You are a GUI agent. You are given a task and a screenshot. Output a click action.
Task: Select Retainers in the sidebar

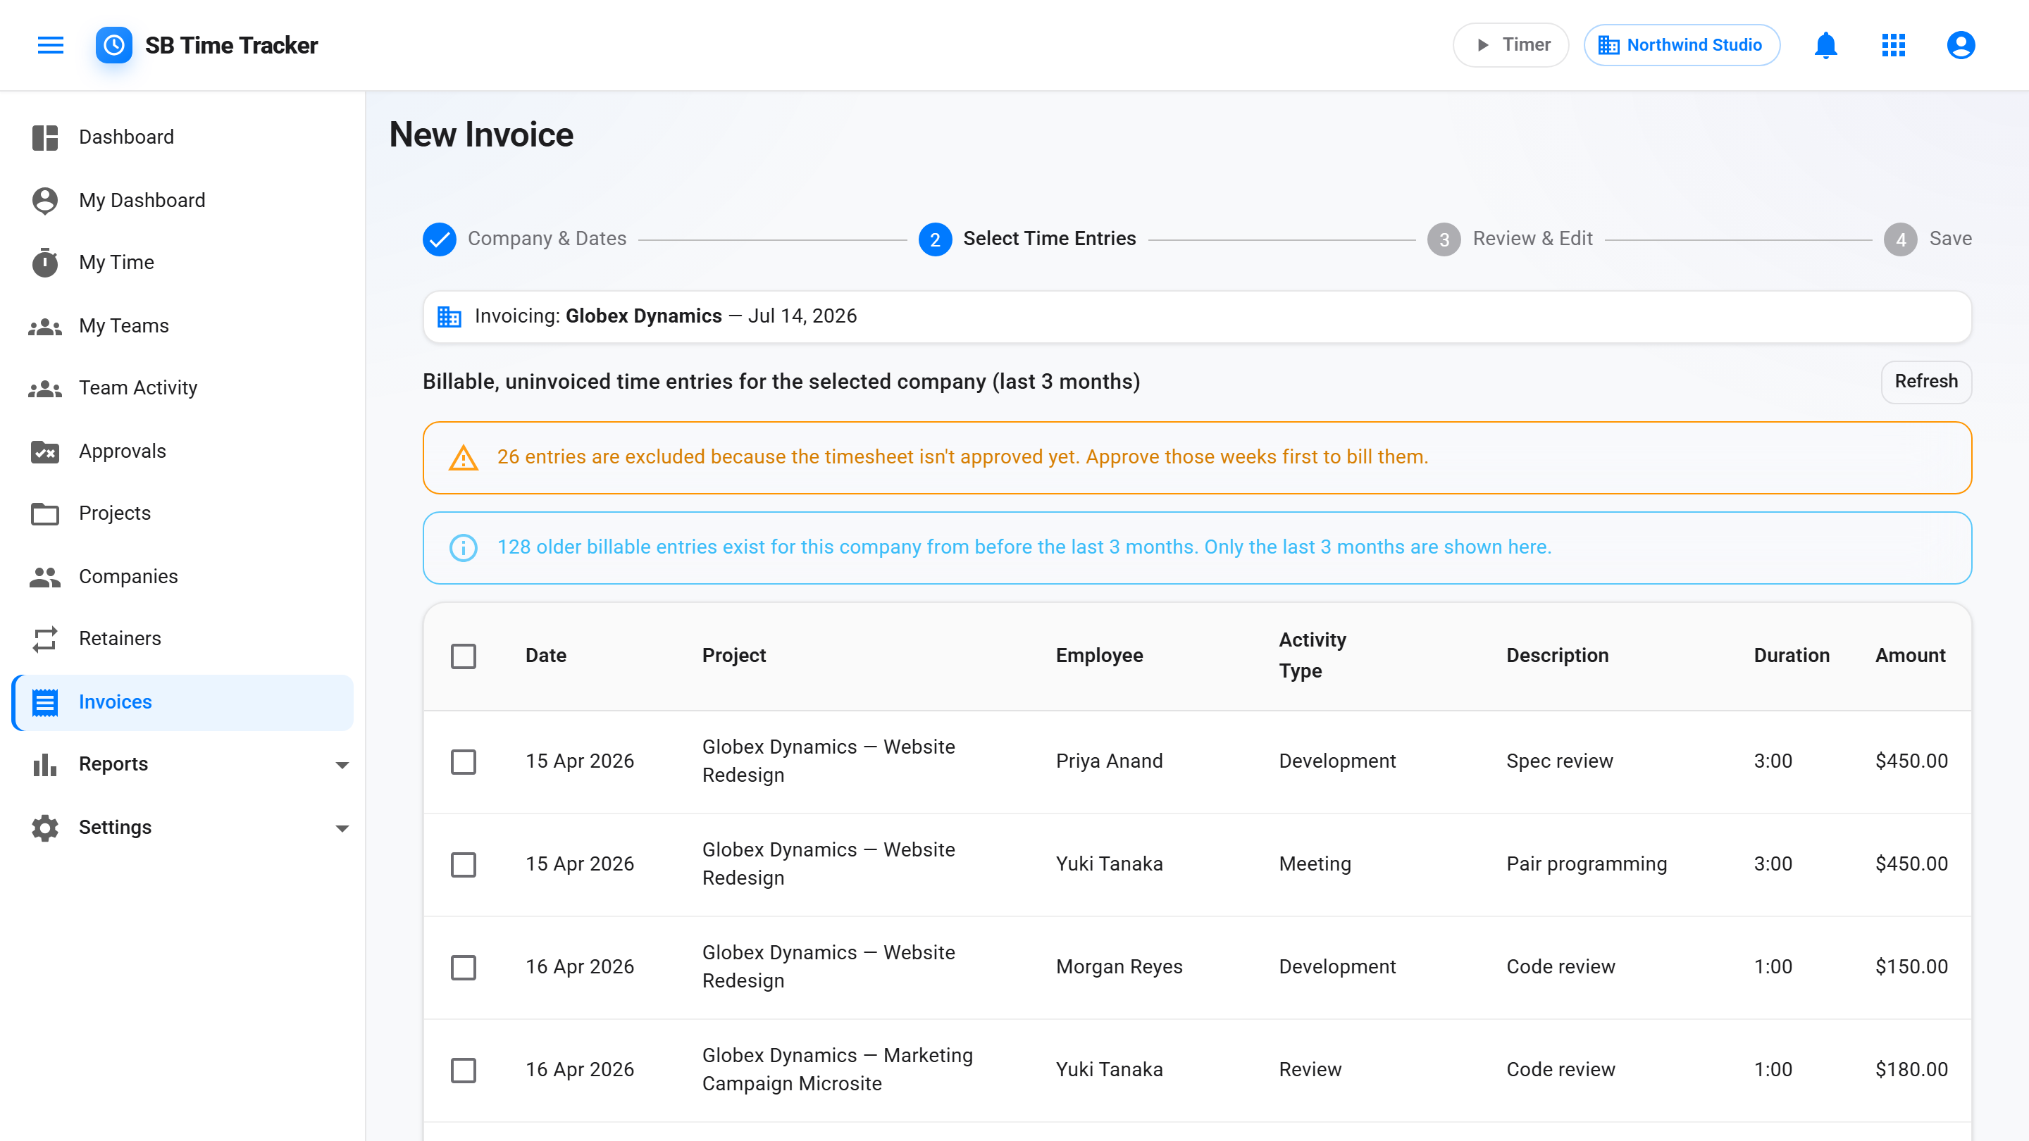[x=182, y=639]
